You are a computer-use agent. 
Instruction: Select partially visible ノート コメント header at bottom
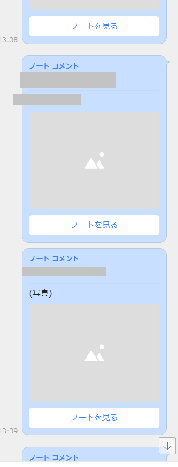pyautogui.click(x=54, y=457)
